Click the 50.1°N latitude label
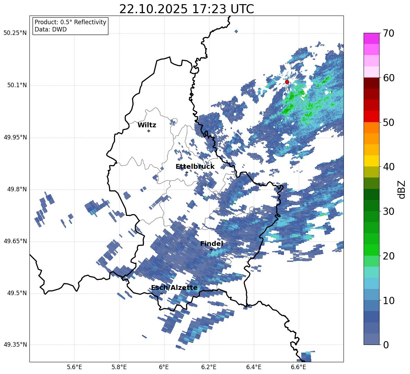Screen dimensions: 410x374 tap(17, 85)
